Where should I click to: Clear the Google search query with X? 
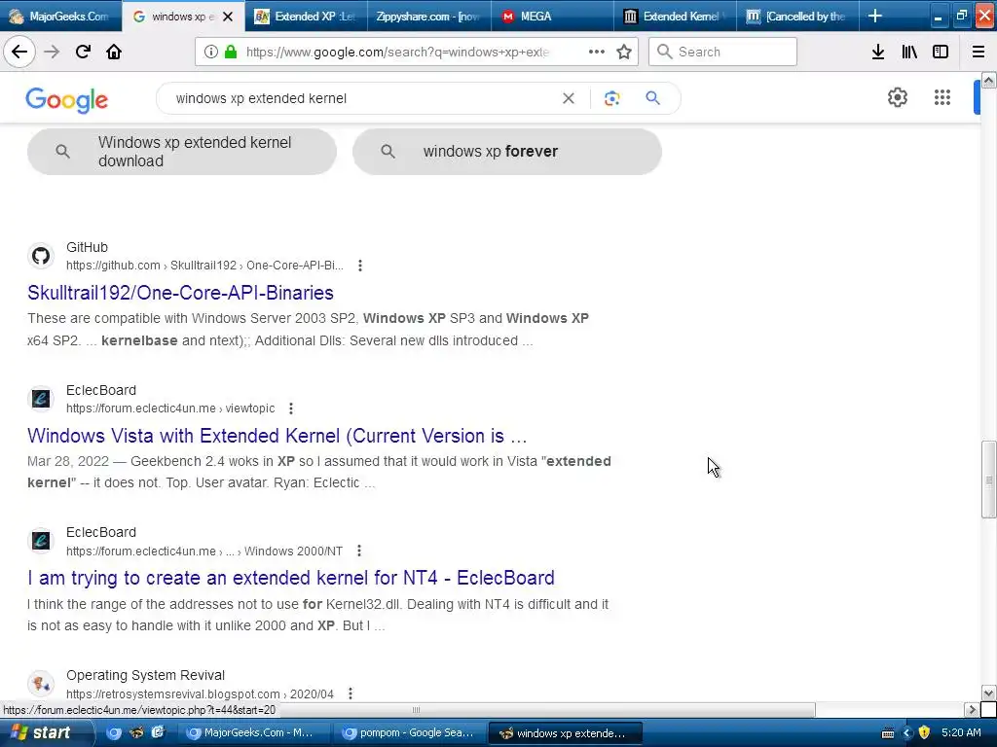click(569, 98)
